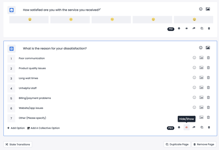Edit 'Billing/payment problems' option text
This screenshot has height=150, width=219.
click(x=35, y=98)
